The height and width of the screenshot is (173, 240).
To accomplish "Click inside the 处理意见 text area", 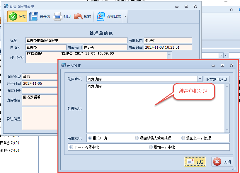I will (156, 108).
